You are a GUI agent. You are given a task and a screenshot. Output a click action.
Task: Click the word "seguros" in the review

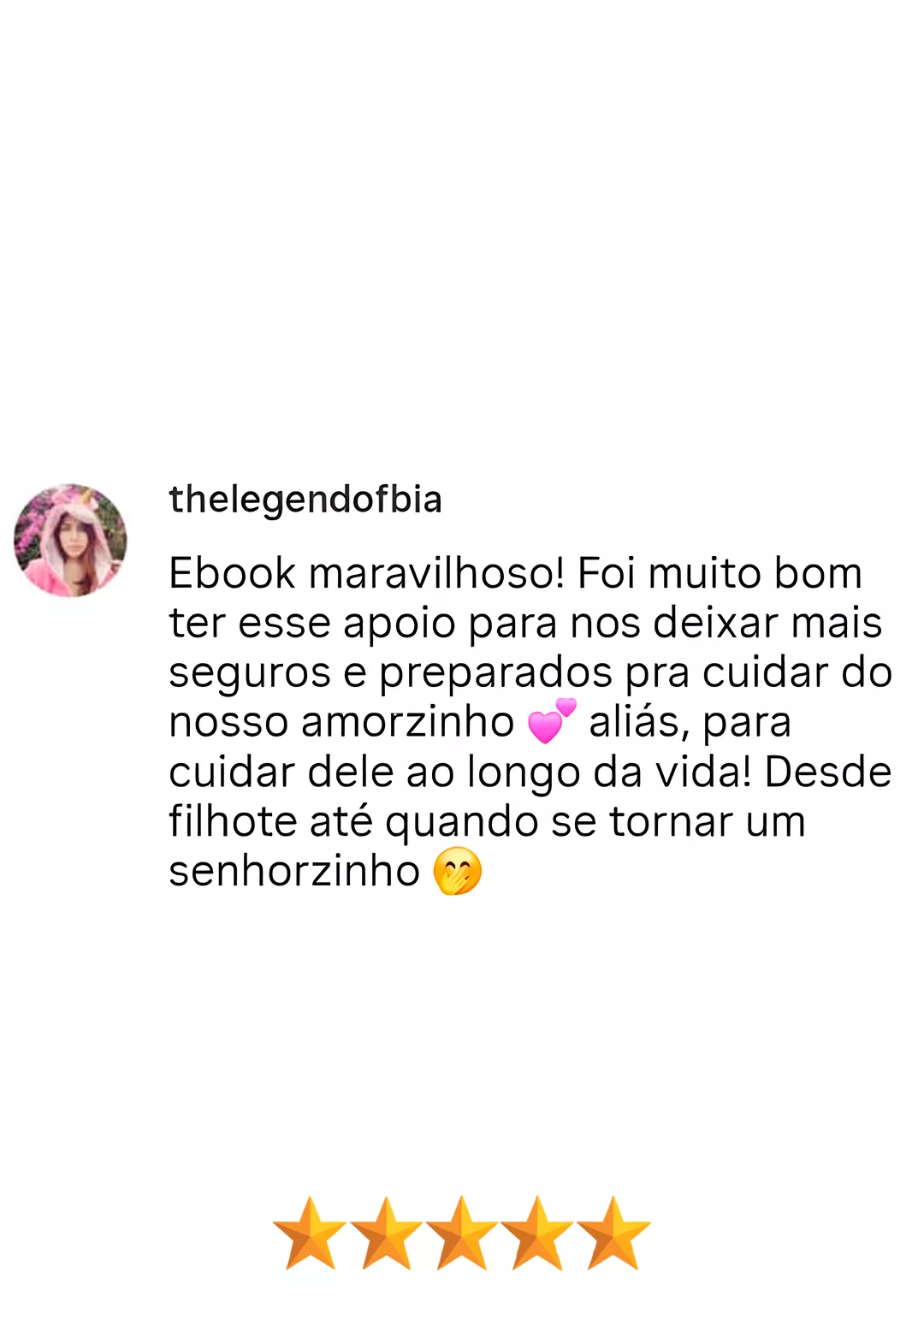[250, 674]
